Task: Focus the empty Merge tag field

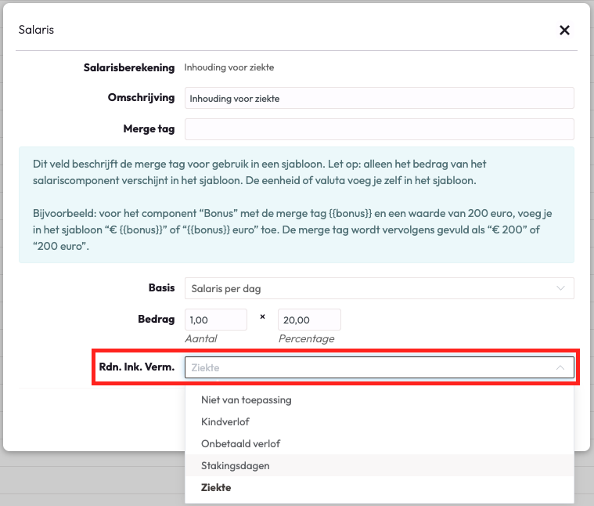Action: click(379, 128)
